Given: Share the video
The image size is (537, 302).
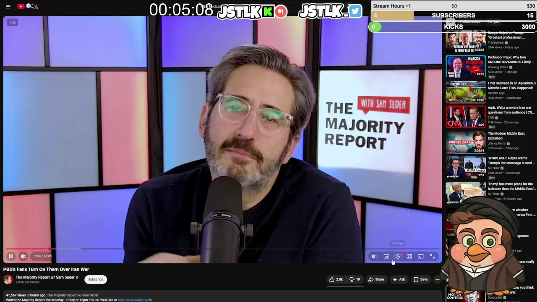Looking at the screenshot, I should [376, 279].
